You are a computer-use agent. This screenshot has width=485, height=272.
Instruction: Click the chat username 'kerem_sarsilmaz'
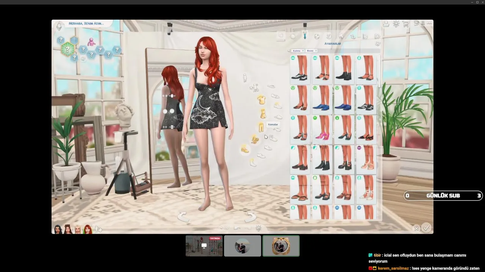[x=393, y=268]
